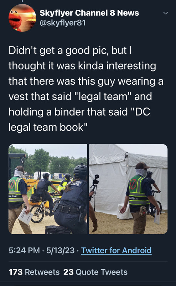Screen dimensions: 176x286
Task: Click the Skyflyer Channel 8 News display name
Action: 89,13
